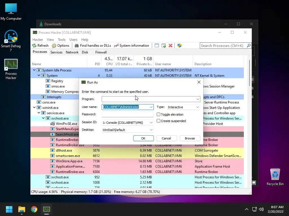289x216 pixels.
Task: Open the Recycle Bin icon
Action: coord(275,177)
